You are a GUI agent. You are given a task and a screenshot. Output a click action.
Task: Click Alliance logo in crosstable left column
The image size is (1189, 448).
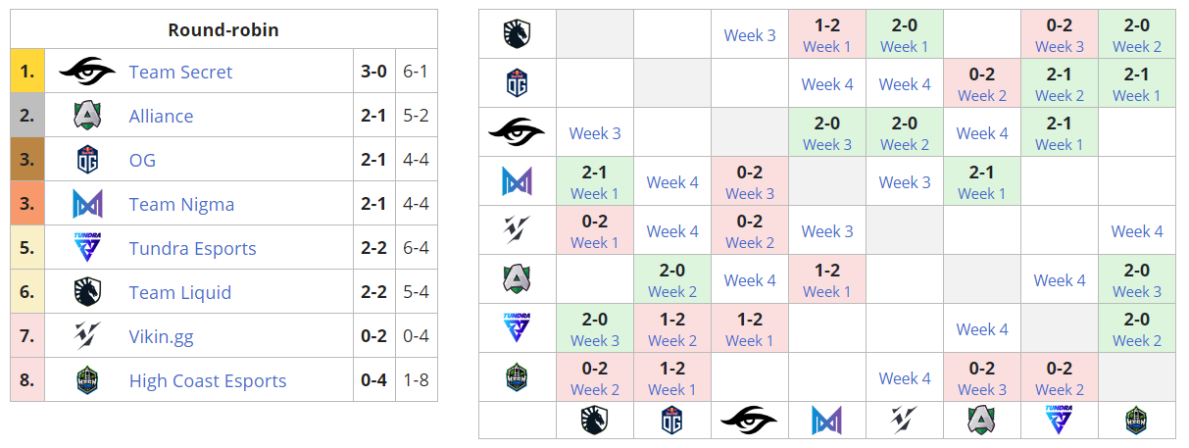pos(517,279)
